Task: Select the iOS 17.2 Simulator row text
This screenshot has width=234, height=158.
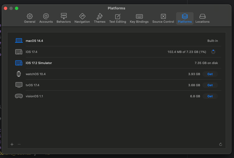Action: tap(39, 63)
